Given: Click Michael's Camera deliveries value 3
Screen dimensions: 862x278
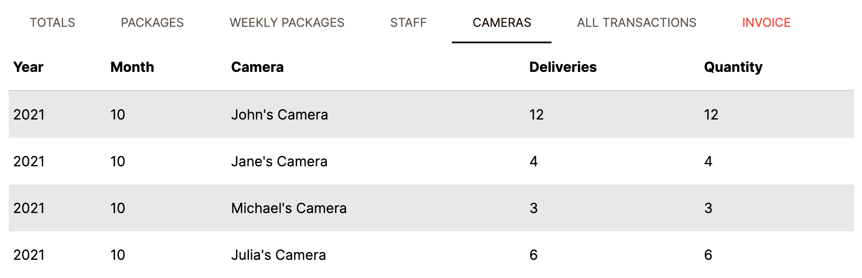Looking at the screenshot, I should click(x=534, y=208).
